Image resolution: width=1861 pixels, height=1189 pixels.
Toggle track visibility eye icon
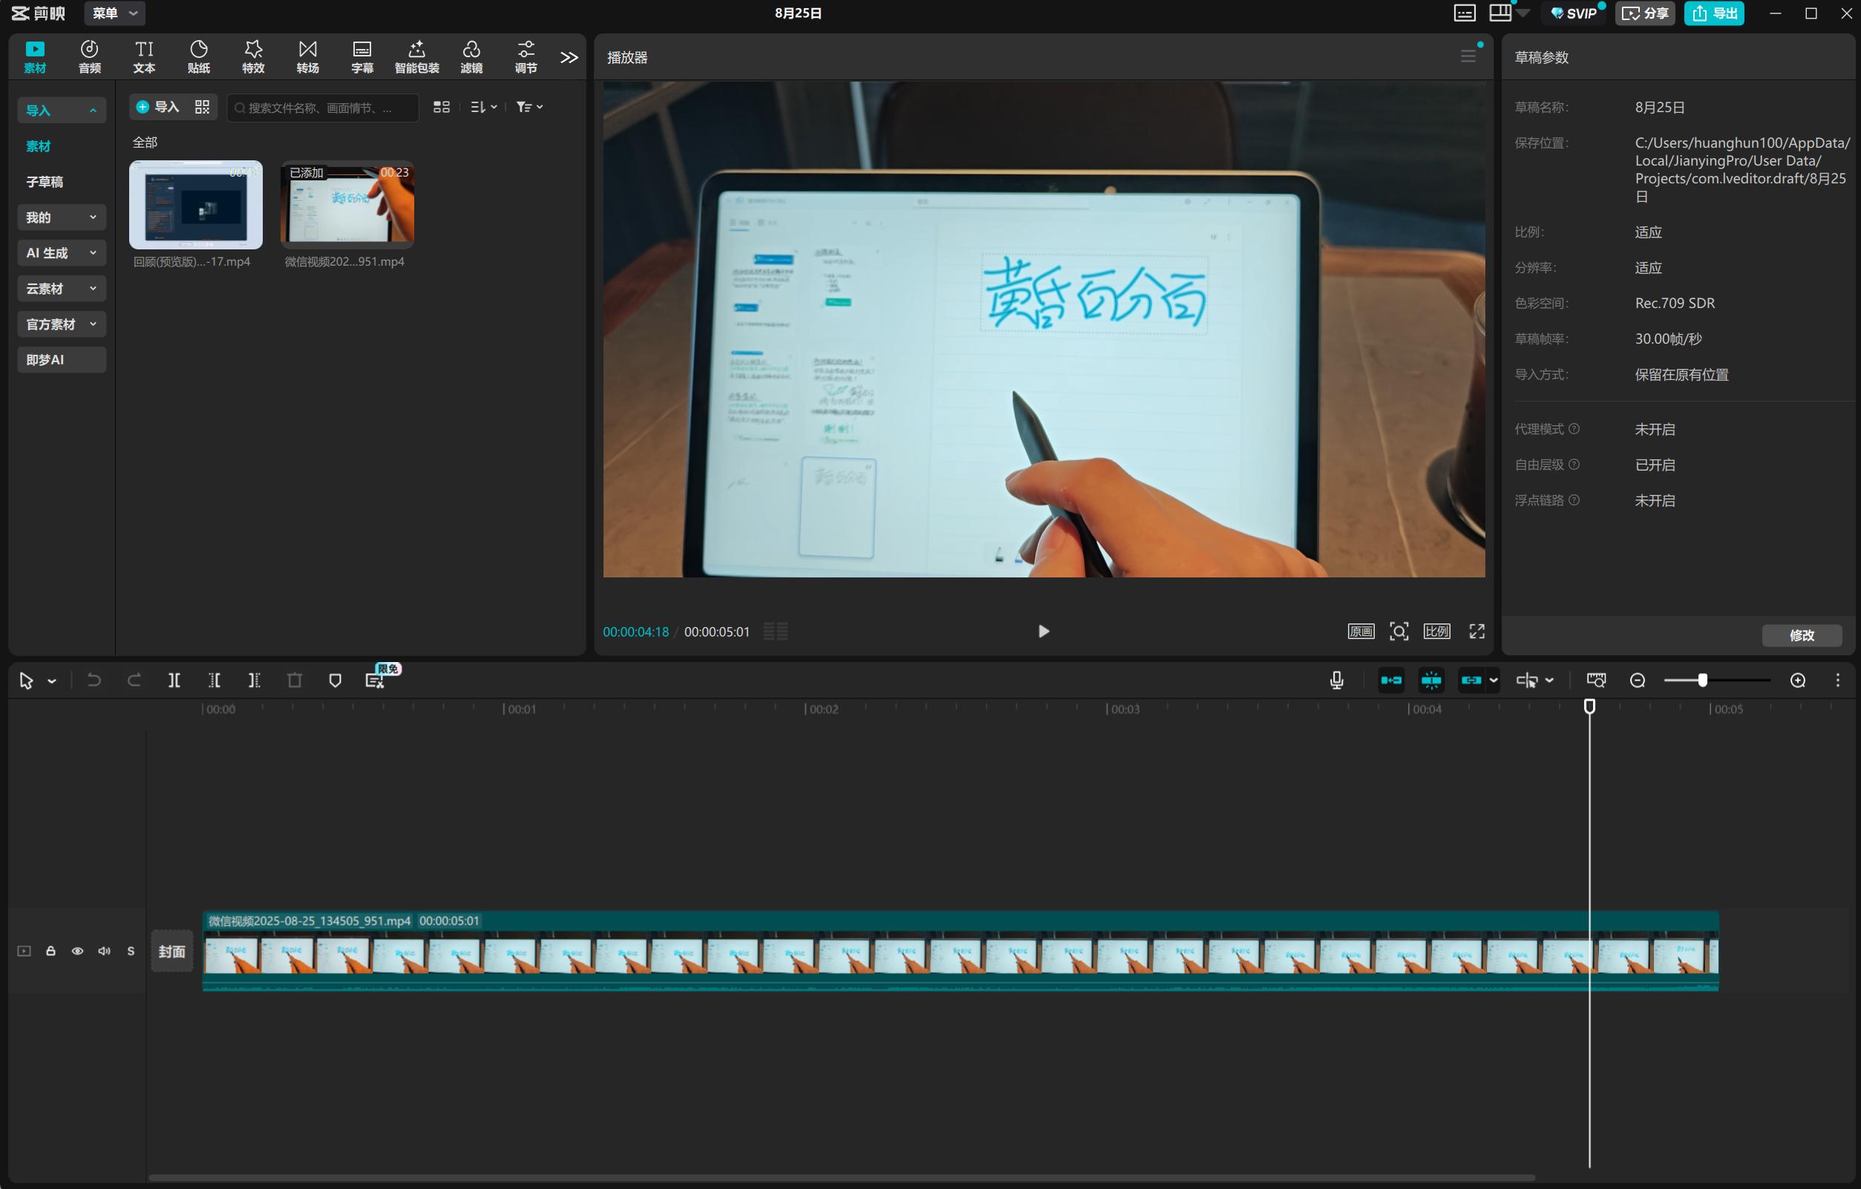click(77, 951)
